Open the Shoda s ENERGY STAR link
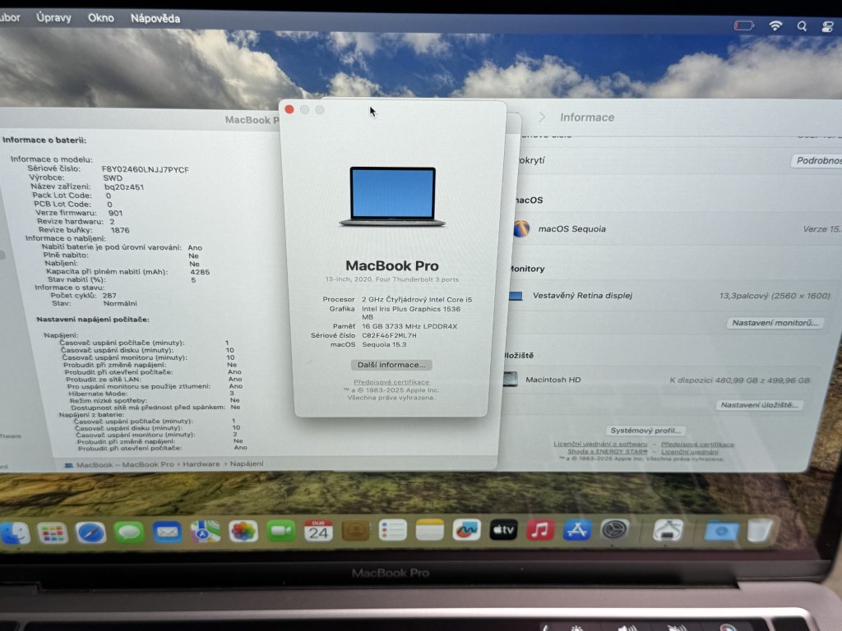The image size is (842, 631). click(608, 451)
